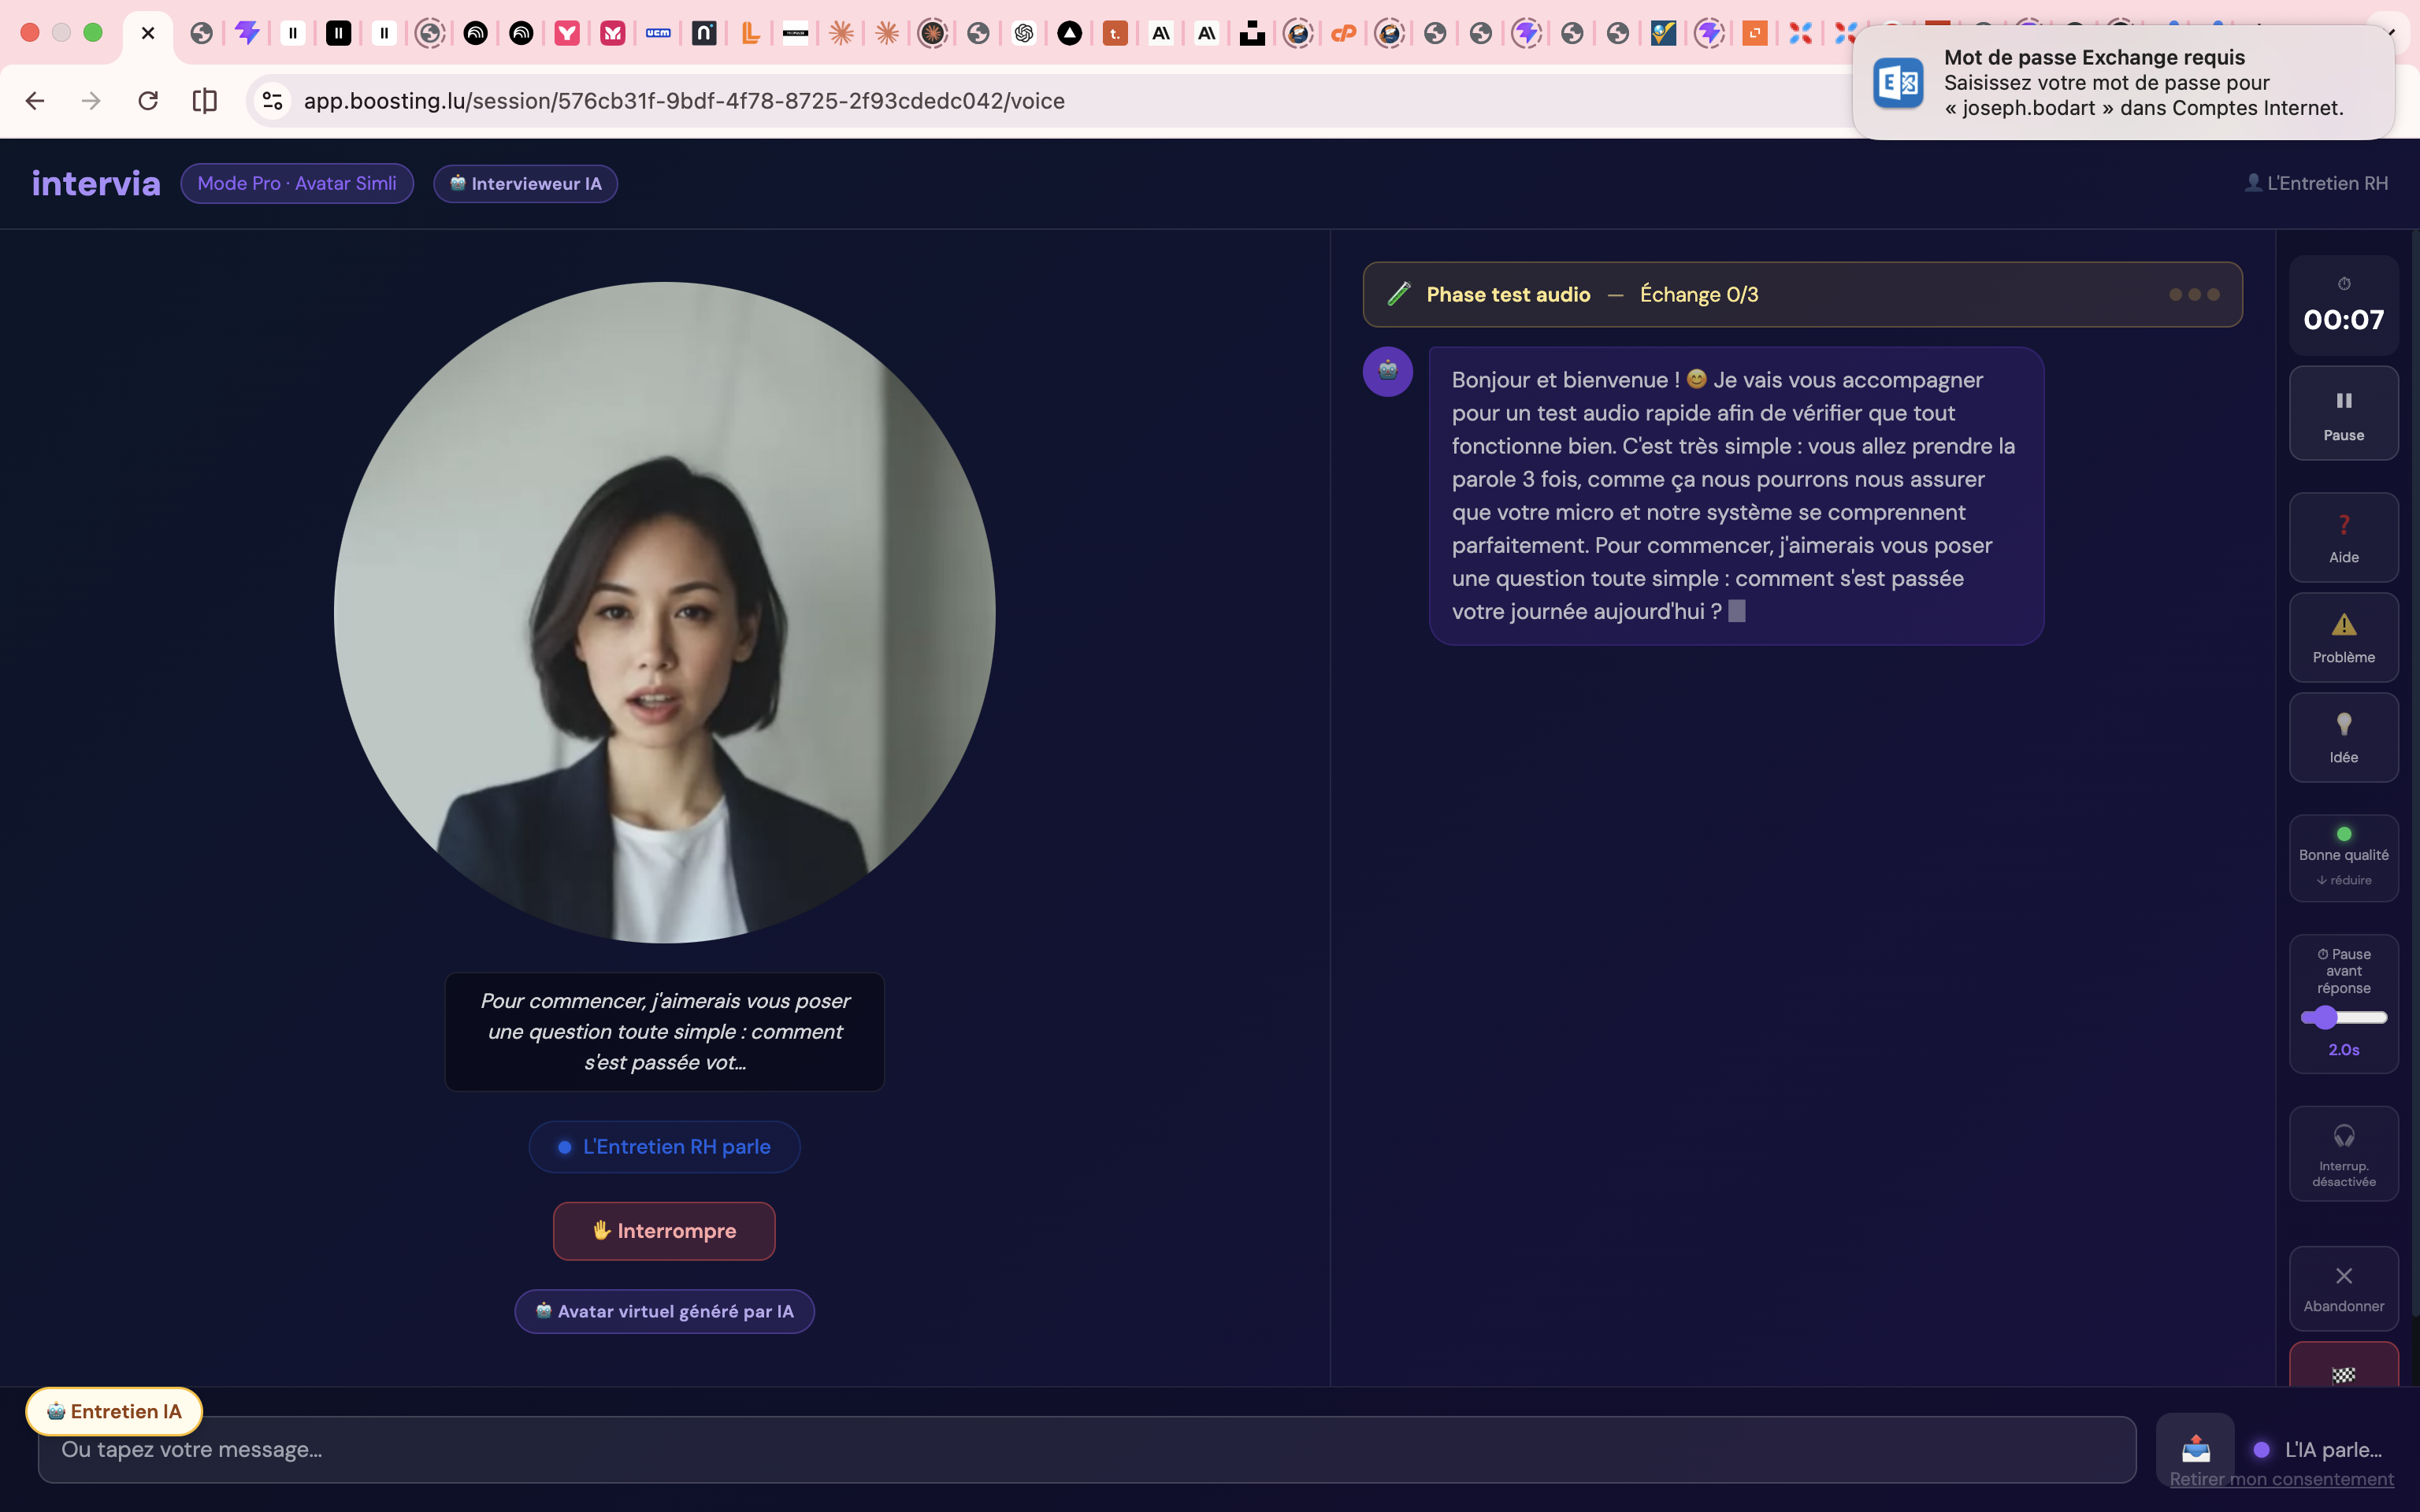Expand the Mode Pro · Avatar Simli selector
The height and width of the screenshot is (1512, 2420).
(297, 183)
